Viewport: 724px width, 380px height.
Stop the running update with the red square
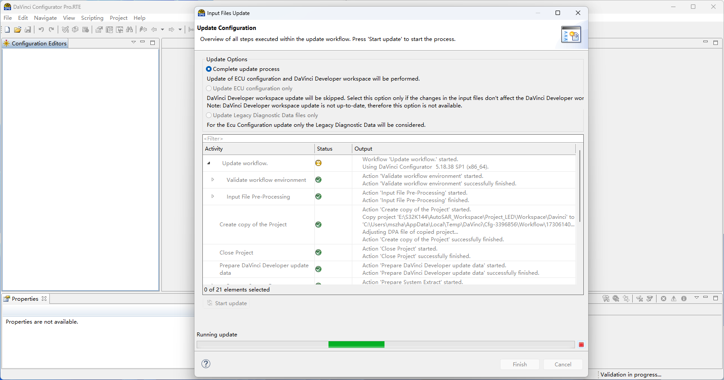click(x=581, y=344)
